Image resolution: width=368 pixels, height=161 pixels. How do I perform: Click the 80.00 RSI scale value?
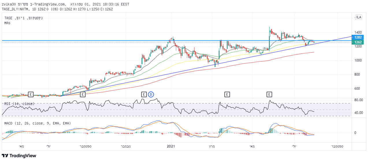click(359, 100)
